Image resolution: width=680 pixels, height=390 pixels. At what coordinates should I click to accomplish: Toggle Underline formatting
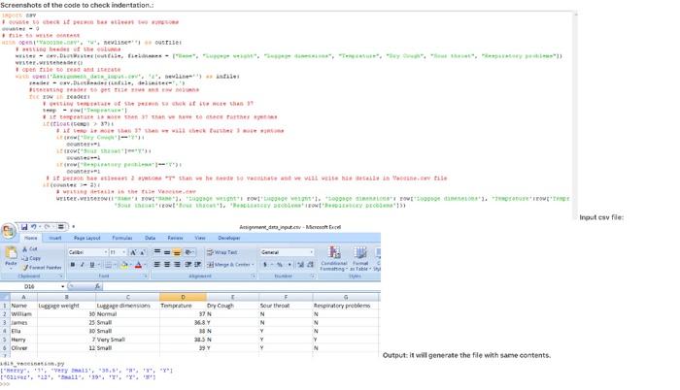coord(91,265)
